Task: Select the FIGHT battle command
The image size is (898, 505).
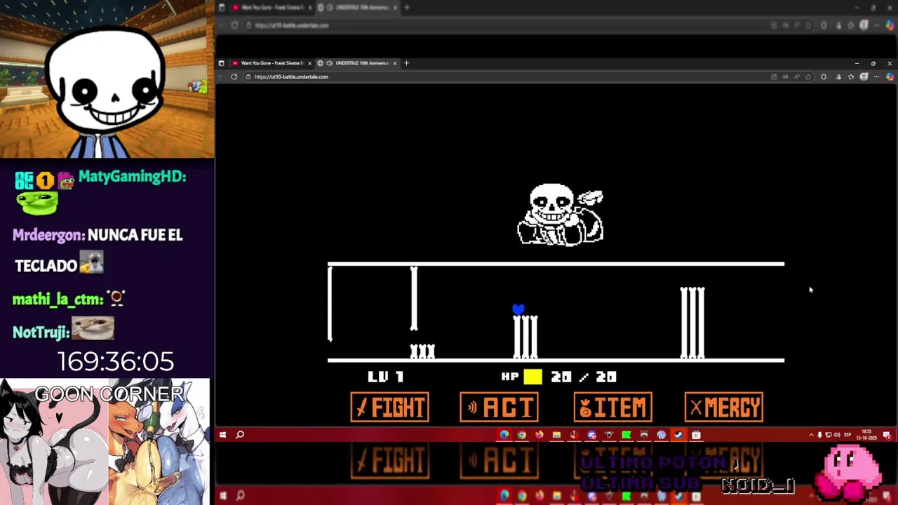Action: pyautogui.click(x=389, y=408)
